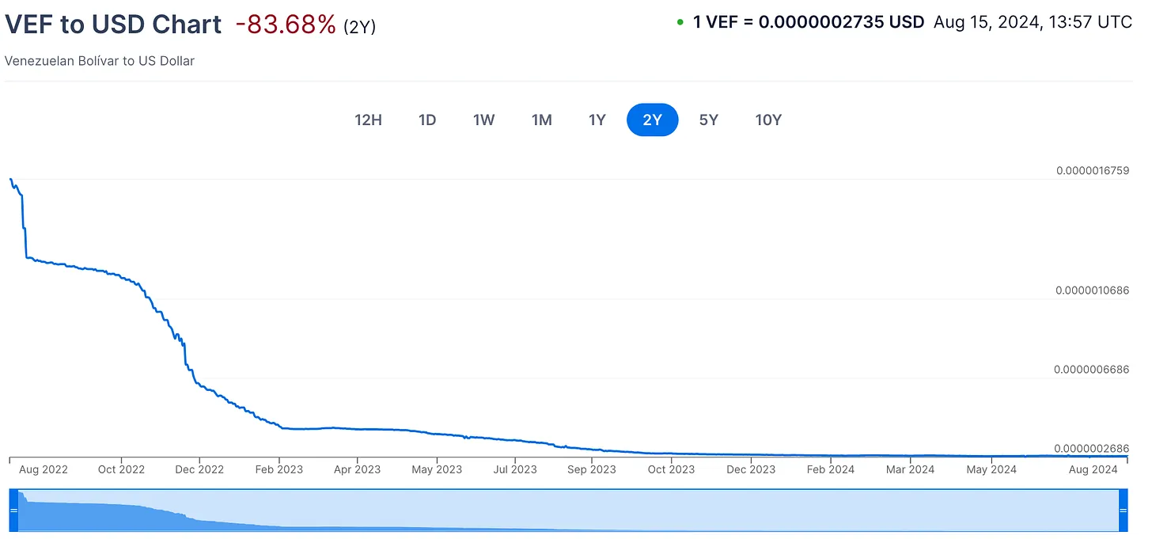Click the left range slider handle
1152x539 pixels.
(x=13, y=511)
